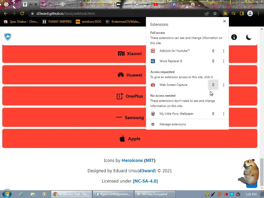Screen dimensions: 264x198
Task: Grant access to Web Screen Capture entry
Action: [177, 85]
